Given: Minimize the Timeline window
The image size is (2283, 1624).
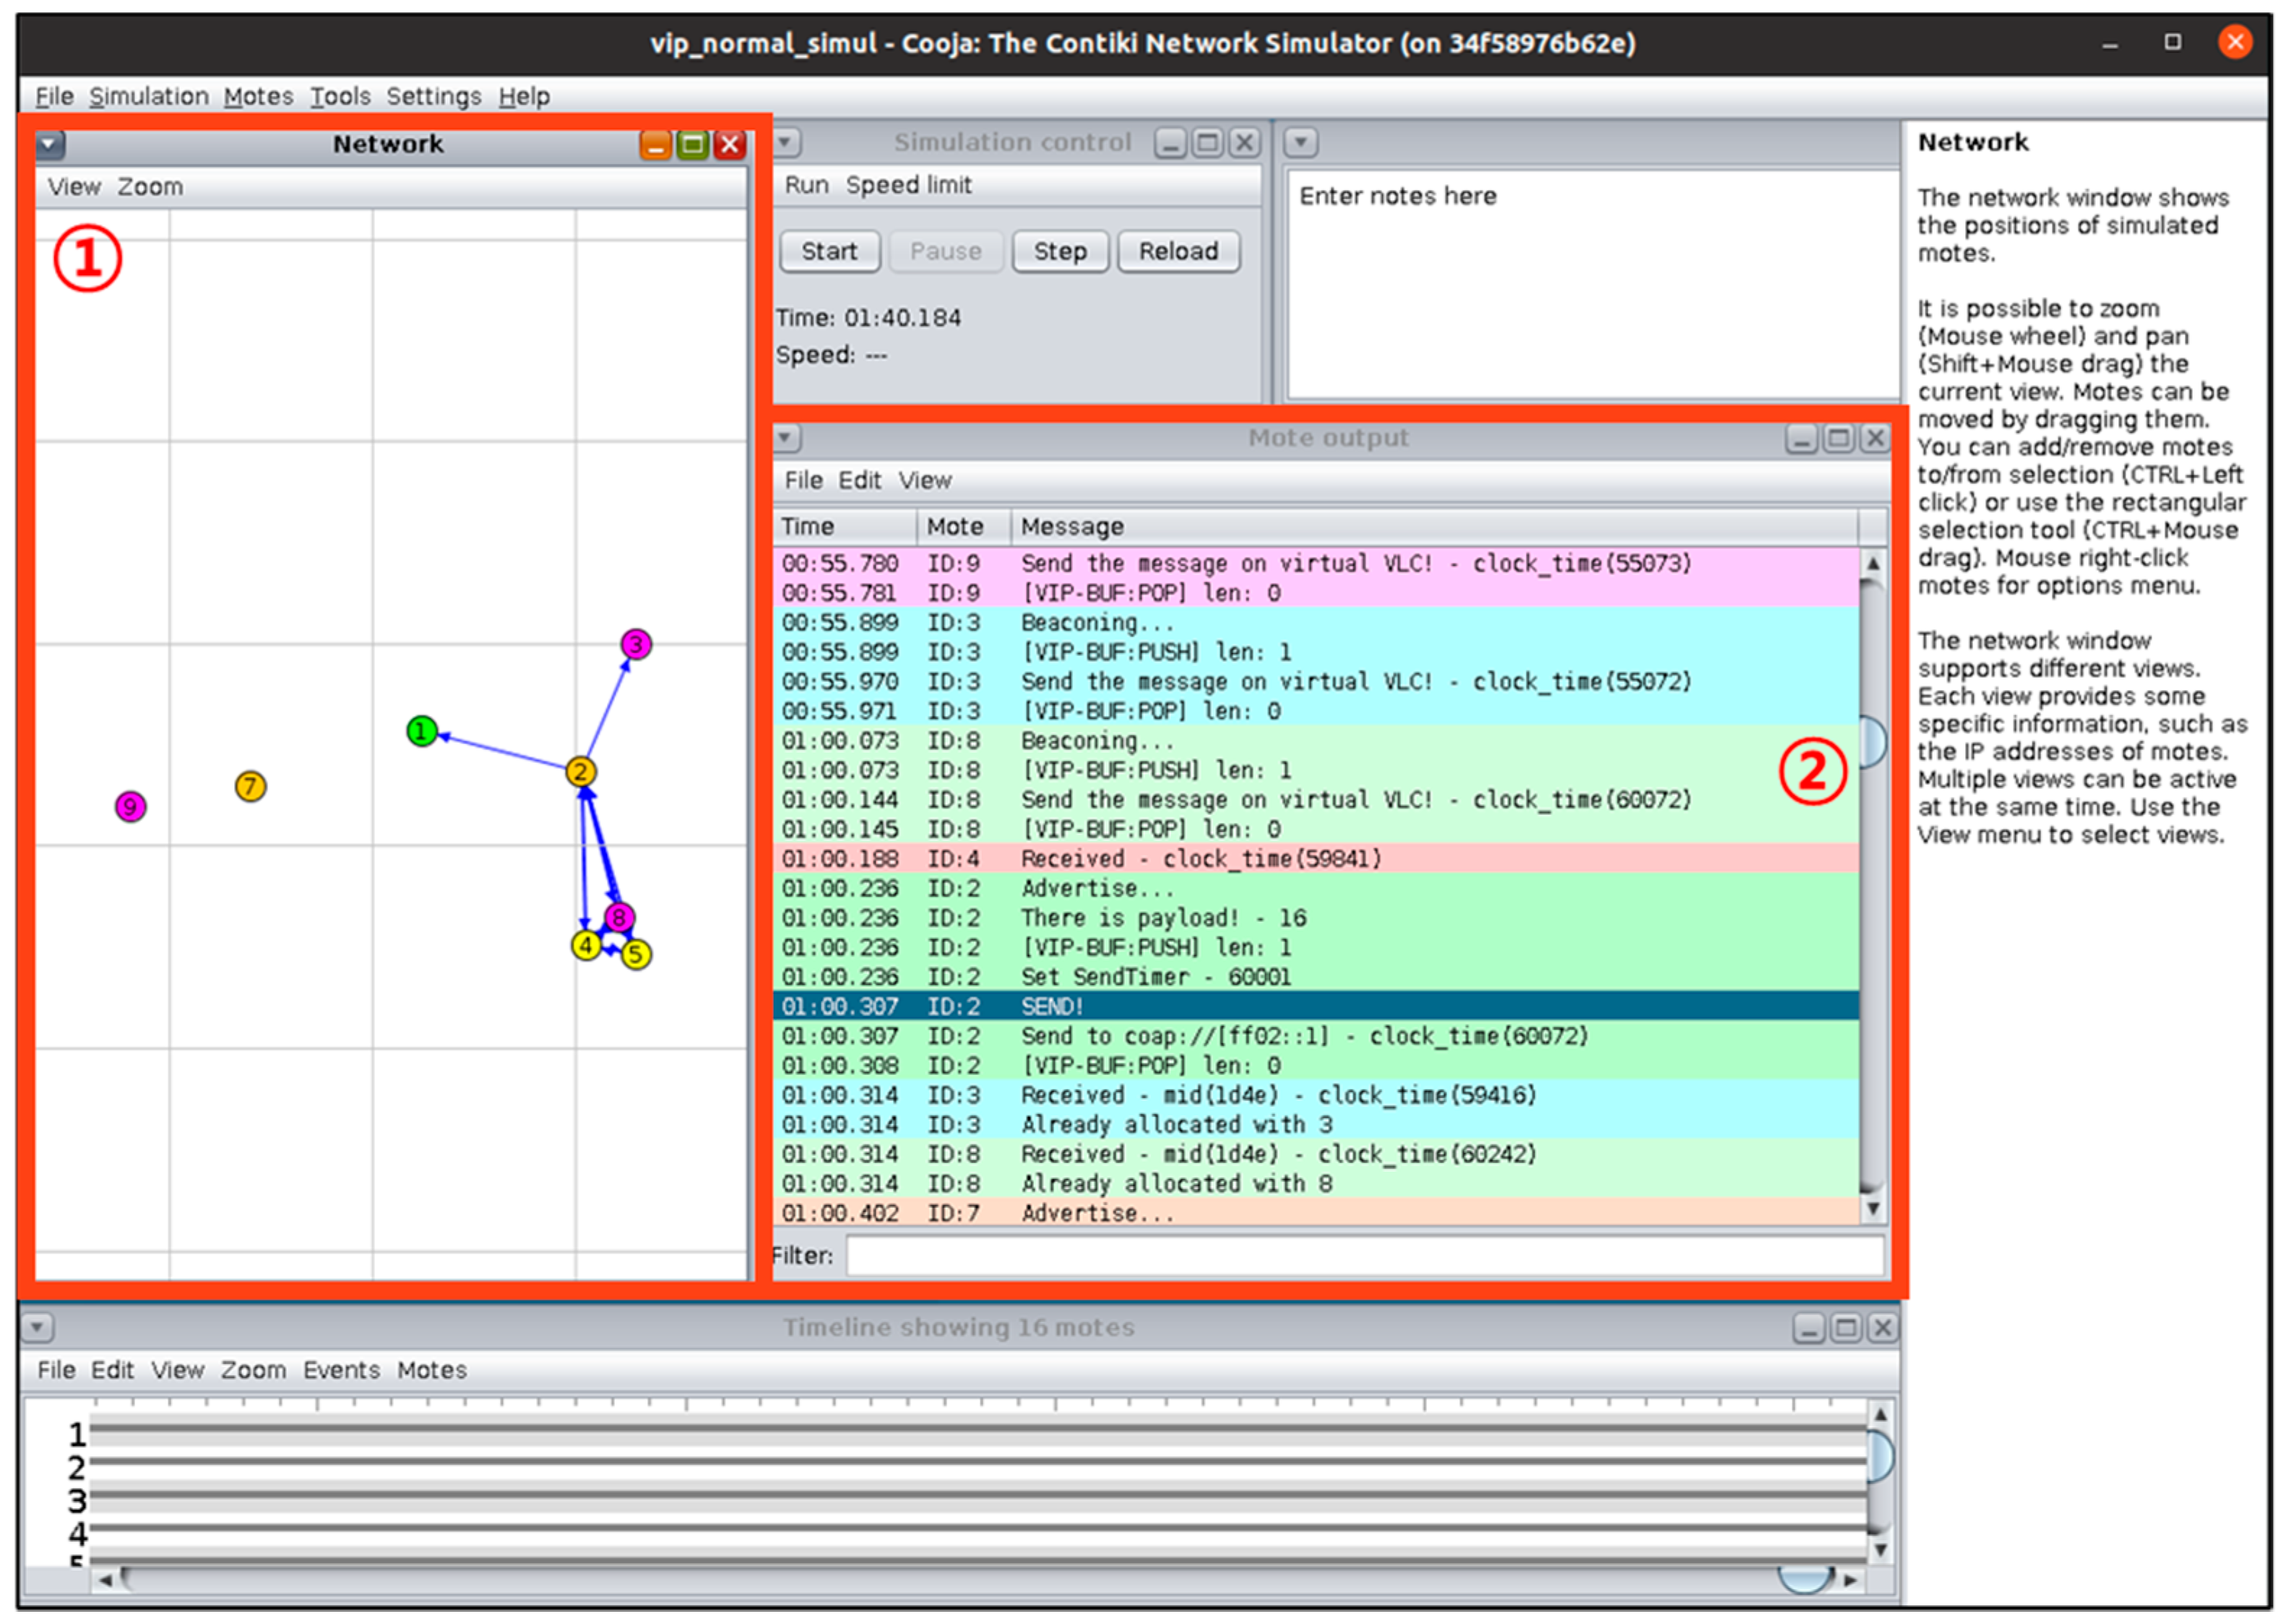Looking at the screenshot, I should [x=1809, y=1328].
